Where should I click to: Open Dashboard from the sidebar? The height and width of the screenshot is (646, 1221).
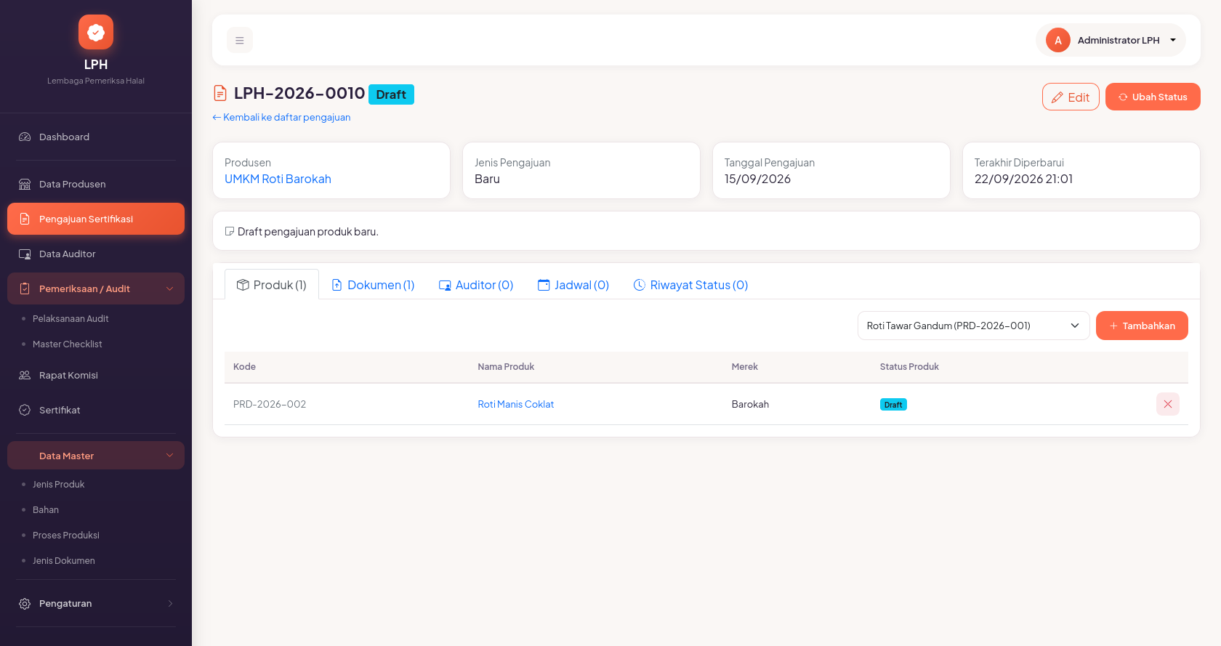point(96,137)
